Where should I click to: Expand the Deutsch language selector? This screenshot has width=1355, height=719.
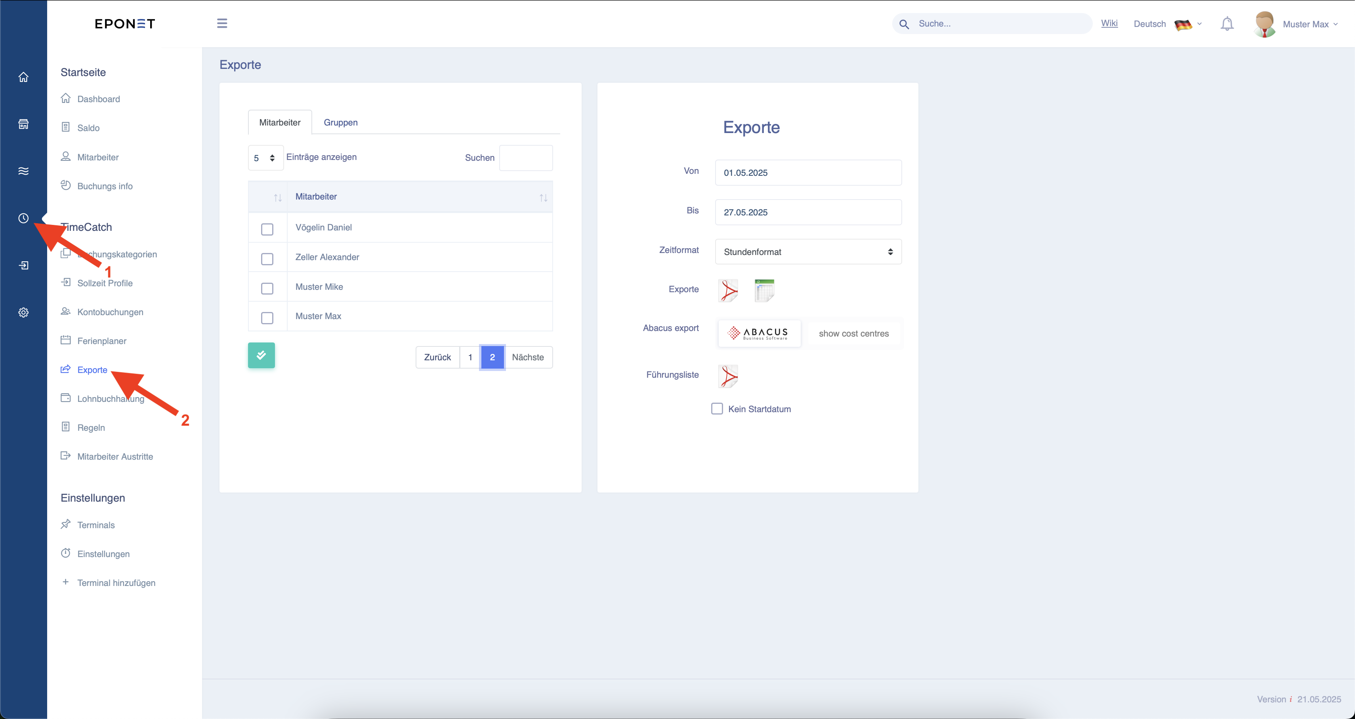pyautogui.click(x=1168, y=24)
